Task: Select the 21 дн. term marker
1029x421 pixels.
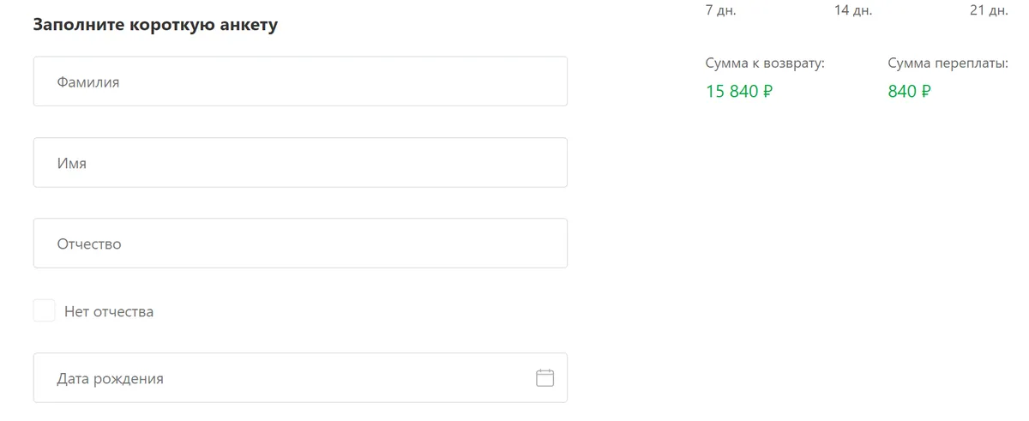Action: (989, 10)
